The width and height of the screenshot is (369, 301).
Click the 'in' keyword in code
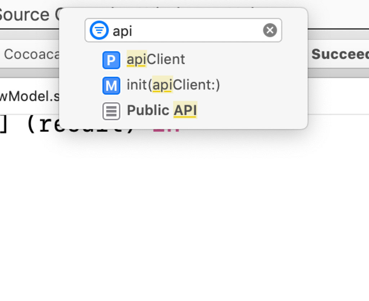[166, 130]
